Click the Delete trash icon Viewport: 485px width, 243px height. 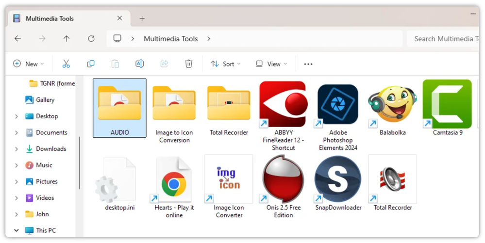[x=189, y=64]
